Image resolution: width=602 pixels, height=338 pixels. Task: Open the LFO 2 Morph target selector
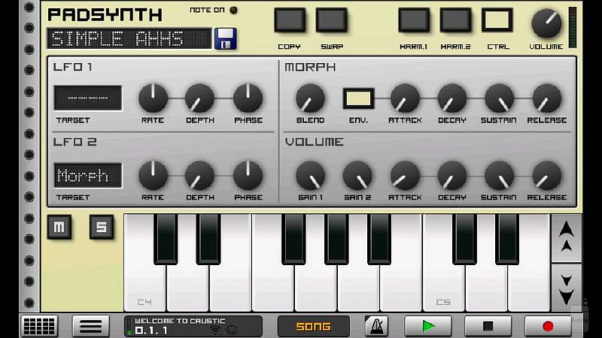tap(87, 175)
